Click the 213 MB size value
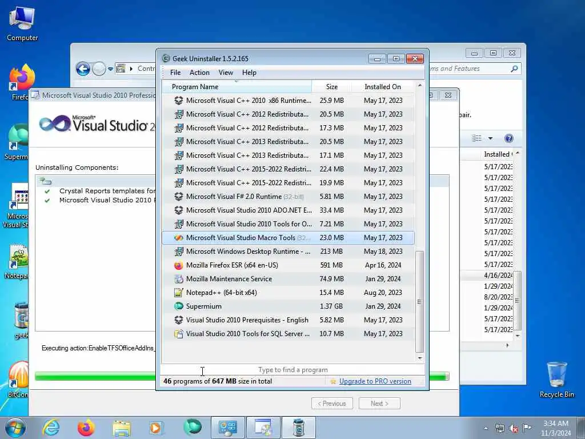This screenshot has width=585, height=439. [331, 252]
